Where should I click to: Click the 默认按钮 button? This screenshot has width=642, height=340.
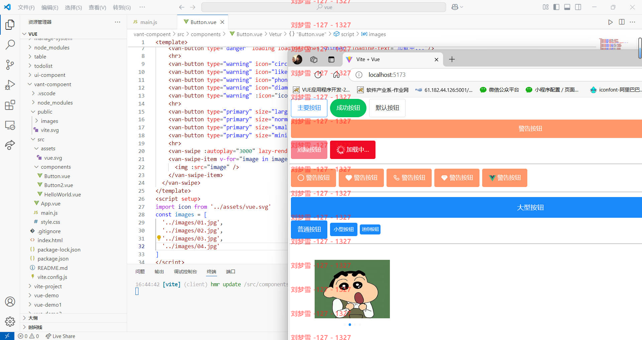[x=387, y=108]
